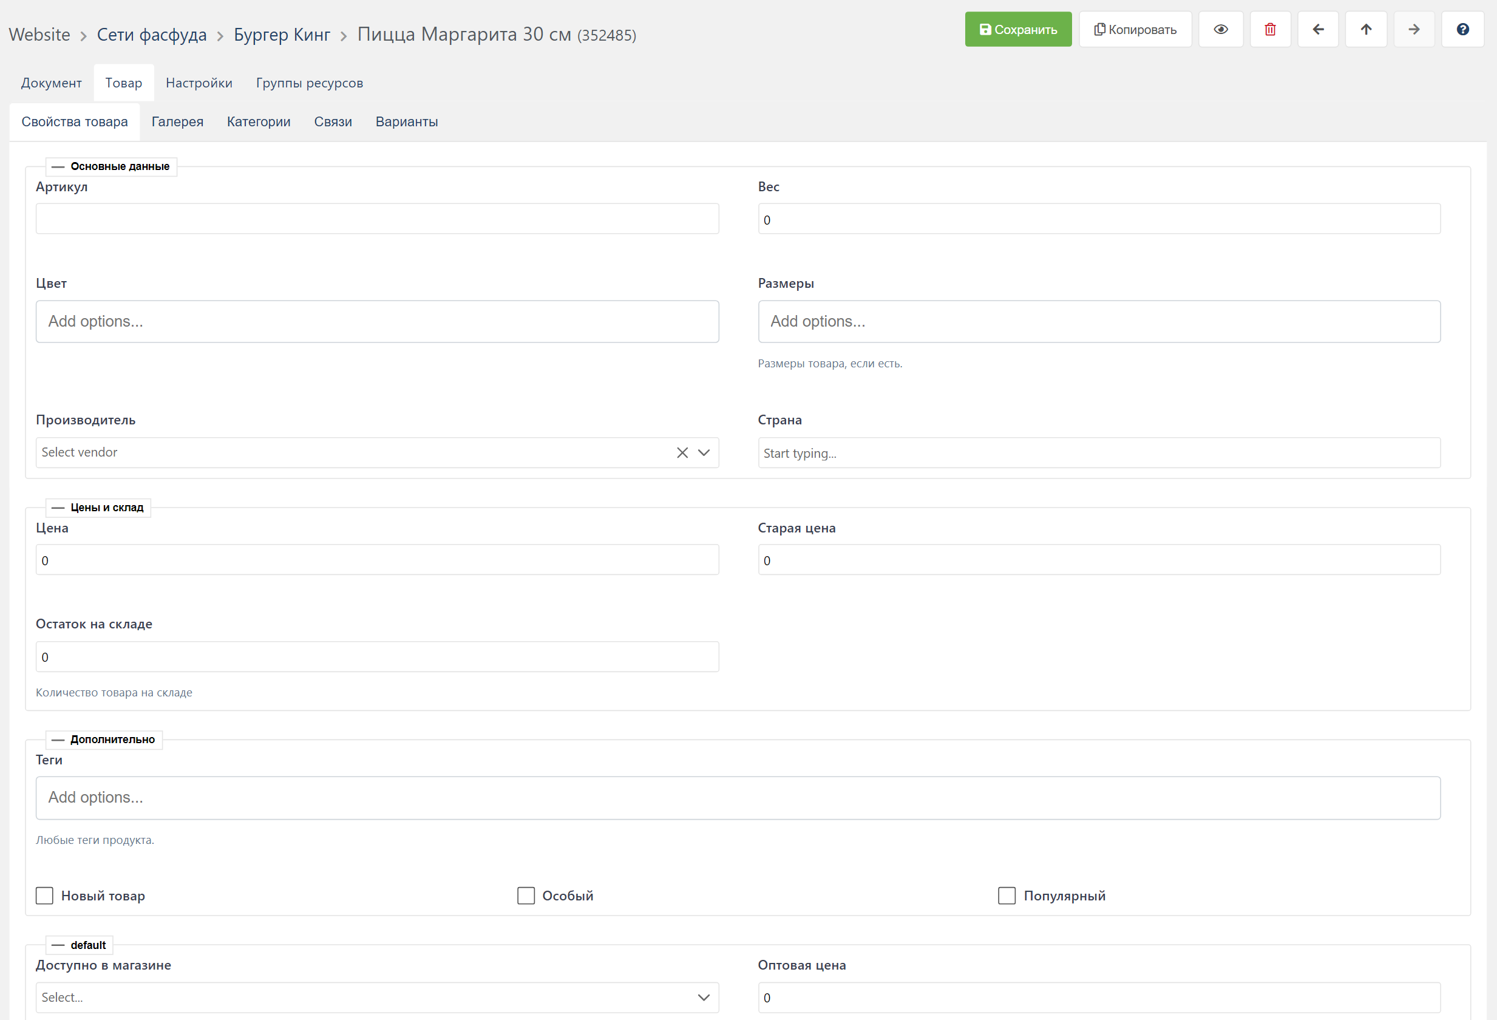The height and width of the screenshot is (1020, 1497).
Task: Go to next resource with right arrow
Action: (x=1413, y=29)
